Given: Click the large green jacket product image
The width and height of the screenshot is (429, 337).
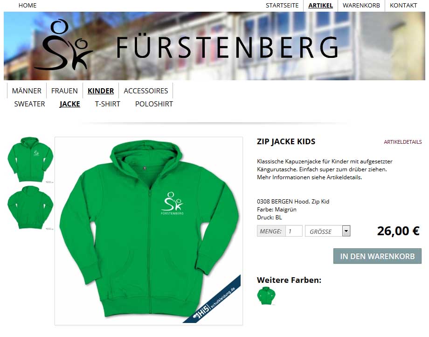Looking at the screenshot, I should (149, 231).
